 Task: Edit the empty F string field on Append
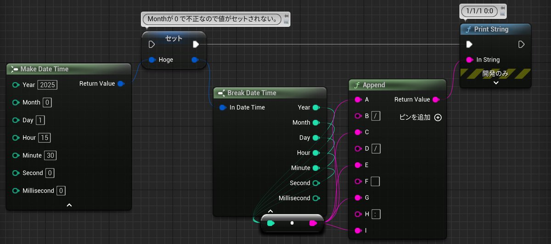coord(375,181)
